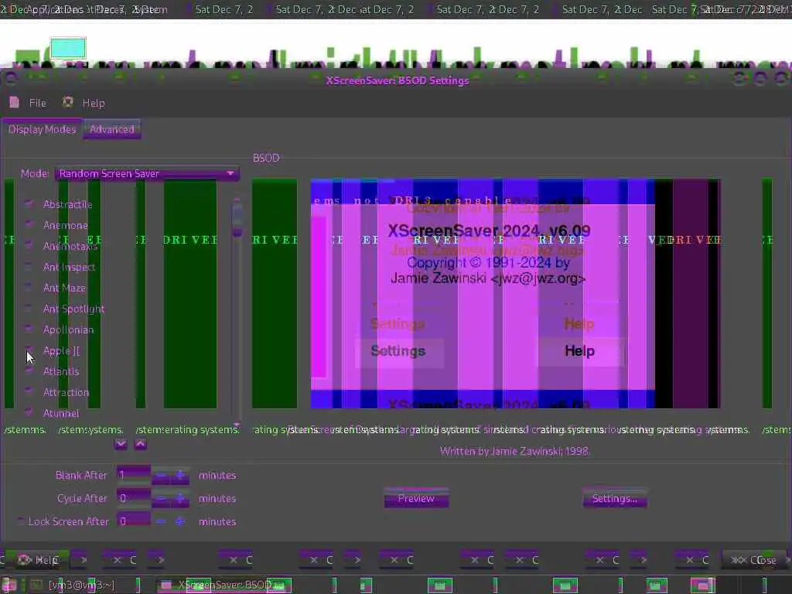Viewport: 792px width, 594px height.
Task: Click the saver list vertical scrollbar handle
Action: pos(237,217)
